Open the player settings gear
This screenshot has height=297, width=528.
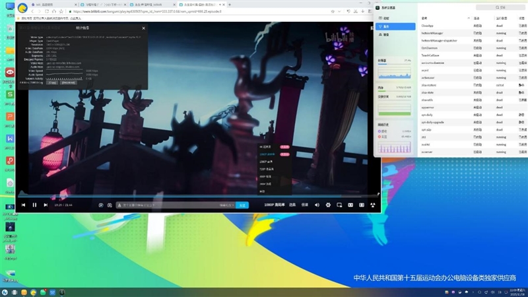[x=328, y=205]
